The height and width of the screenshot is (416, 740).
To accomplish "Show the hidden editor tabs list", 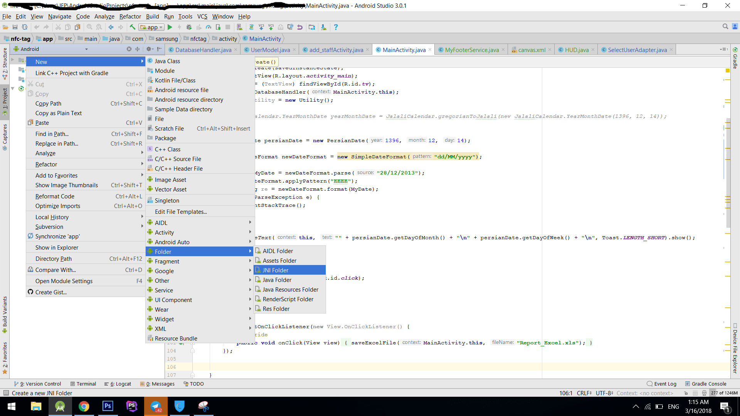I will coord(724,50).
